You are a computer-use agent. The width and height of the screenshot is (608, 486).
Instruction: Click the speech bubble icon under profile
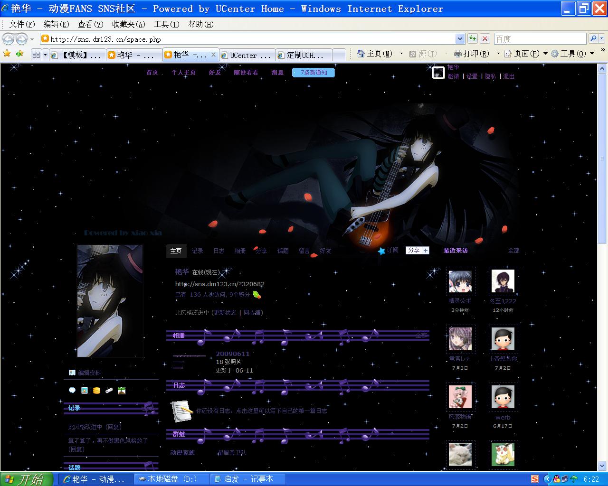(x=72, y=390)
